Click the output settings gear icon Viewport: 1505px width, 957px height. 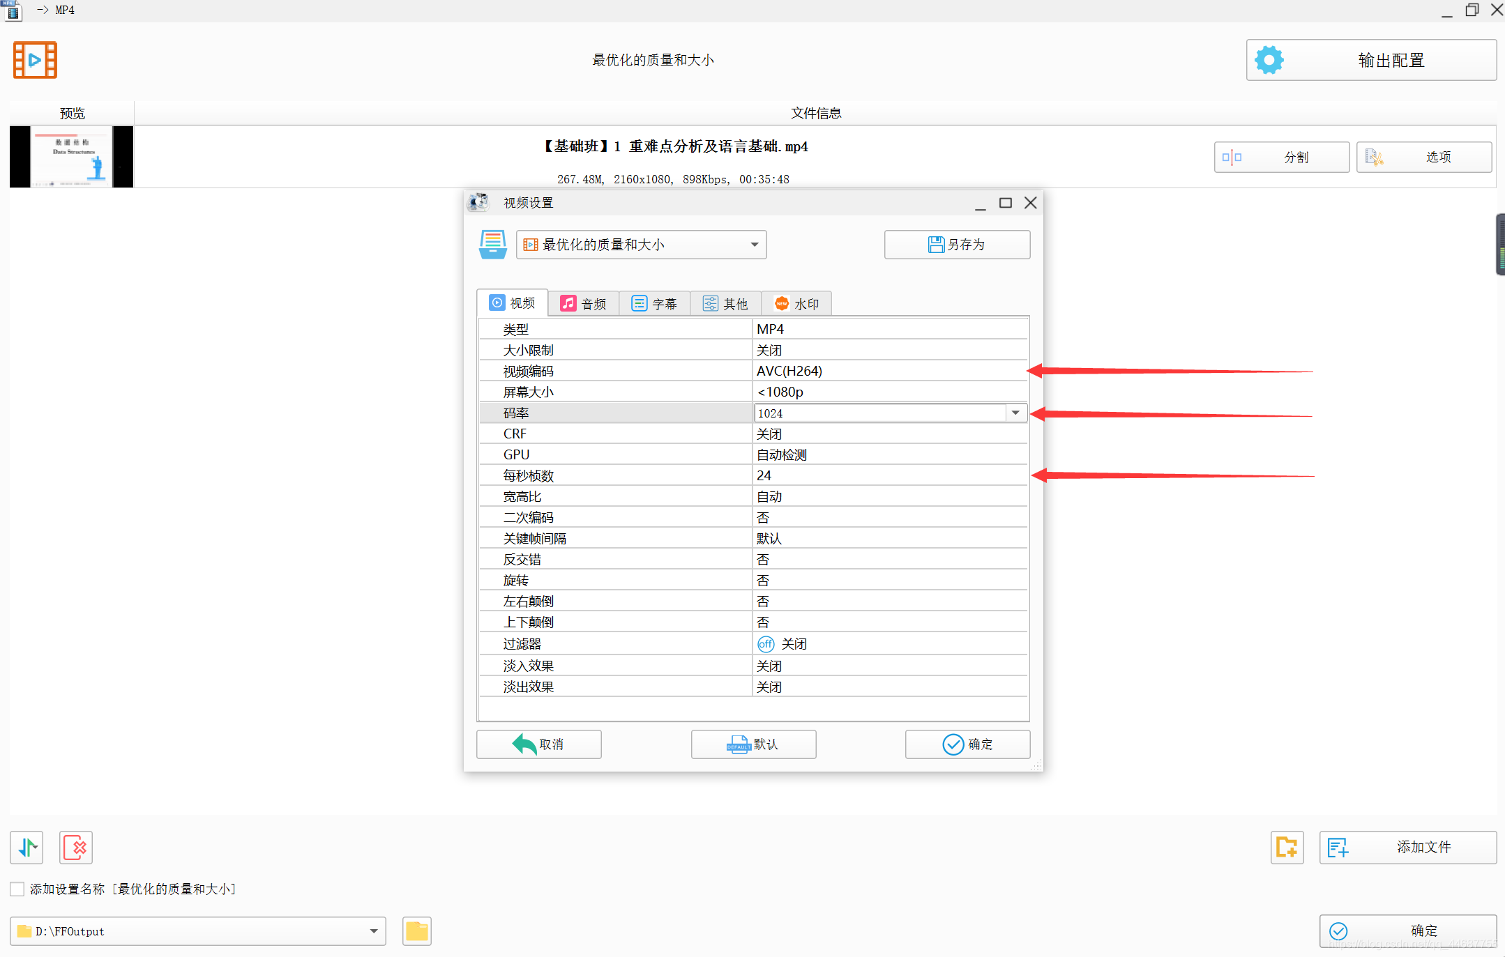(x=1269, y=60)
